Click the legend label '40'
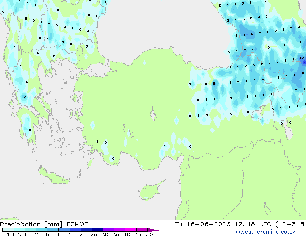The image size is (306, 236). point(127,234)
